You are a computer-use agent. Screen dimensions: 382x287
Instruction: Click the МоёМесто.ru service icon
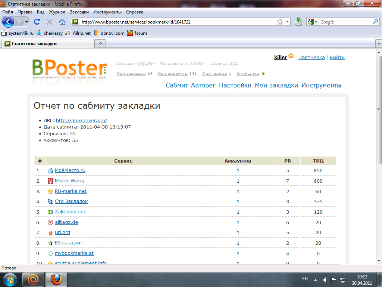click(x=50, y=170)
